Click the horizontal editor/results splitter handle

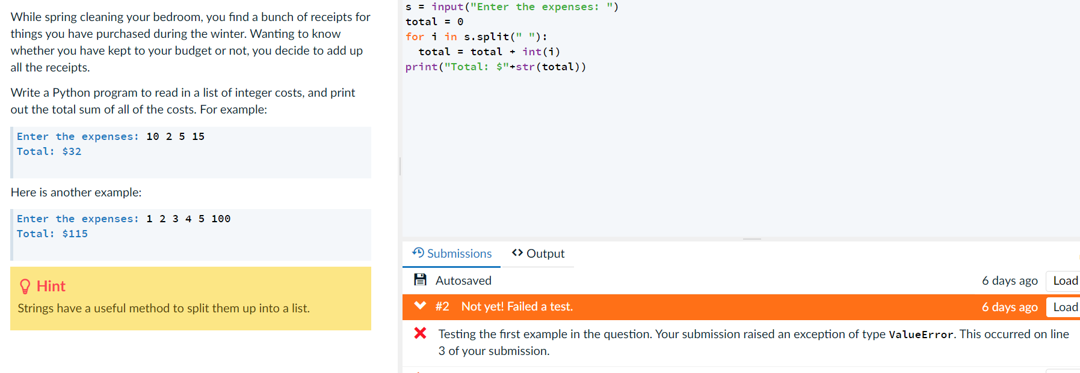click(x=752, y=239)
